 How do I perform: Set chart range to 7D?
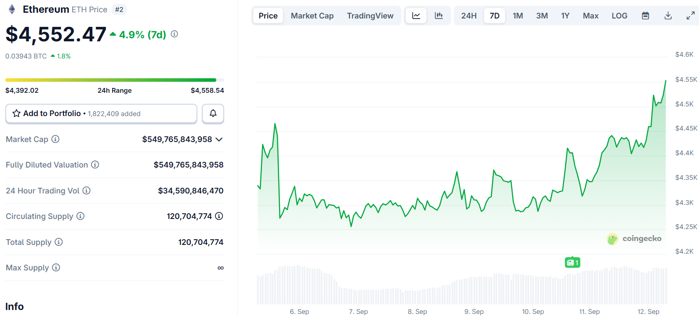coord(495,16)
